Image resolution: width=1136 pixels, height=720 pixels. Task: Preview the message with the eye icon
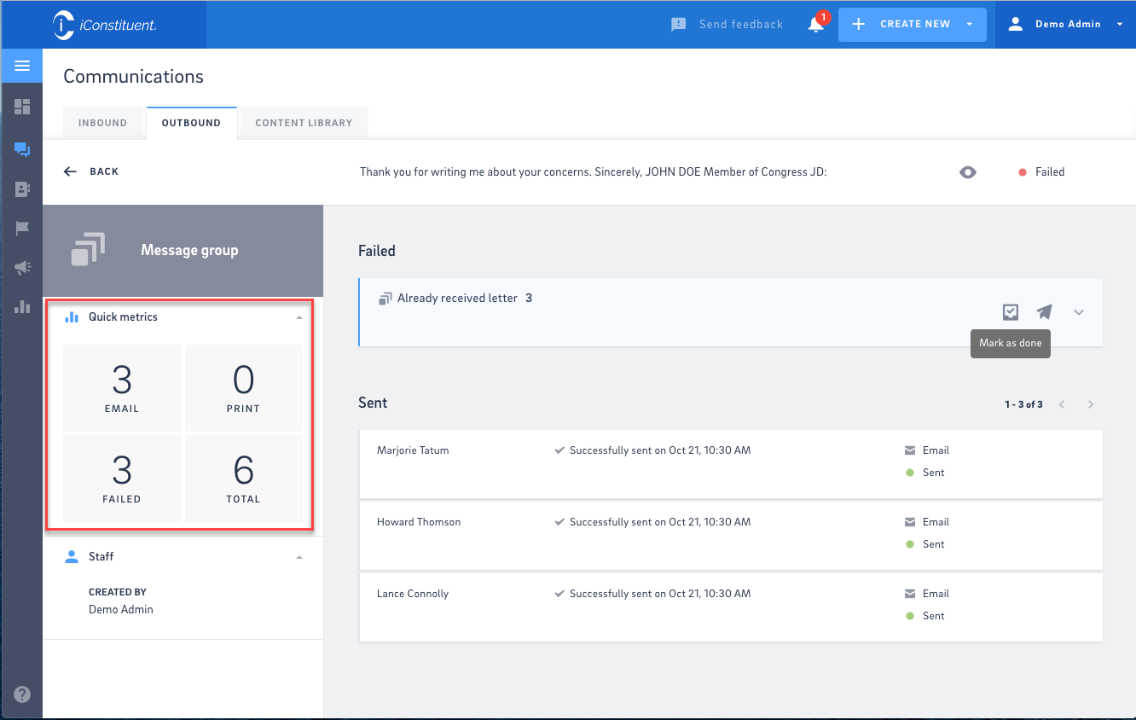pos(967,171)
